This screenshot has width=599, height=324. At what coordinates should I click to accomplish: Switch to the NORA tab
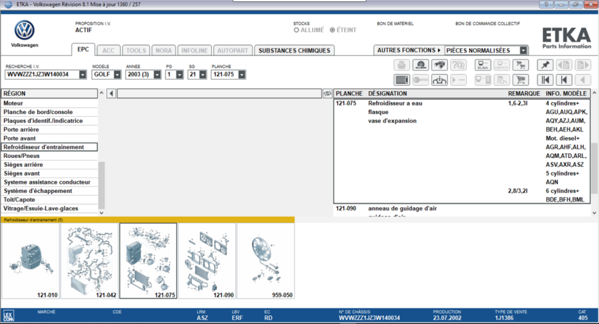tap(163, 51)
